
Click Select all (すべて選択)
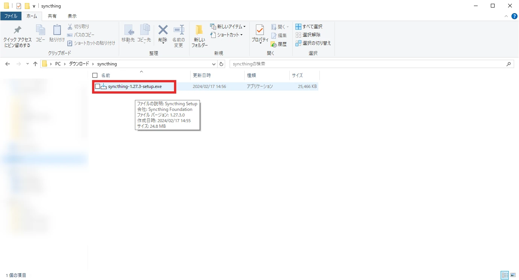coord(309,27)
